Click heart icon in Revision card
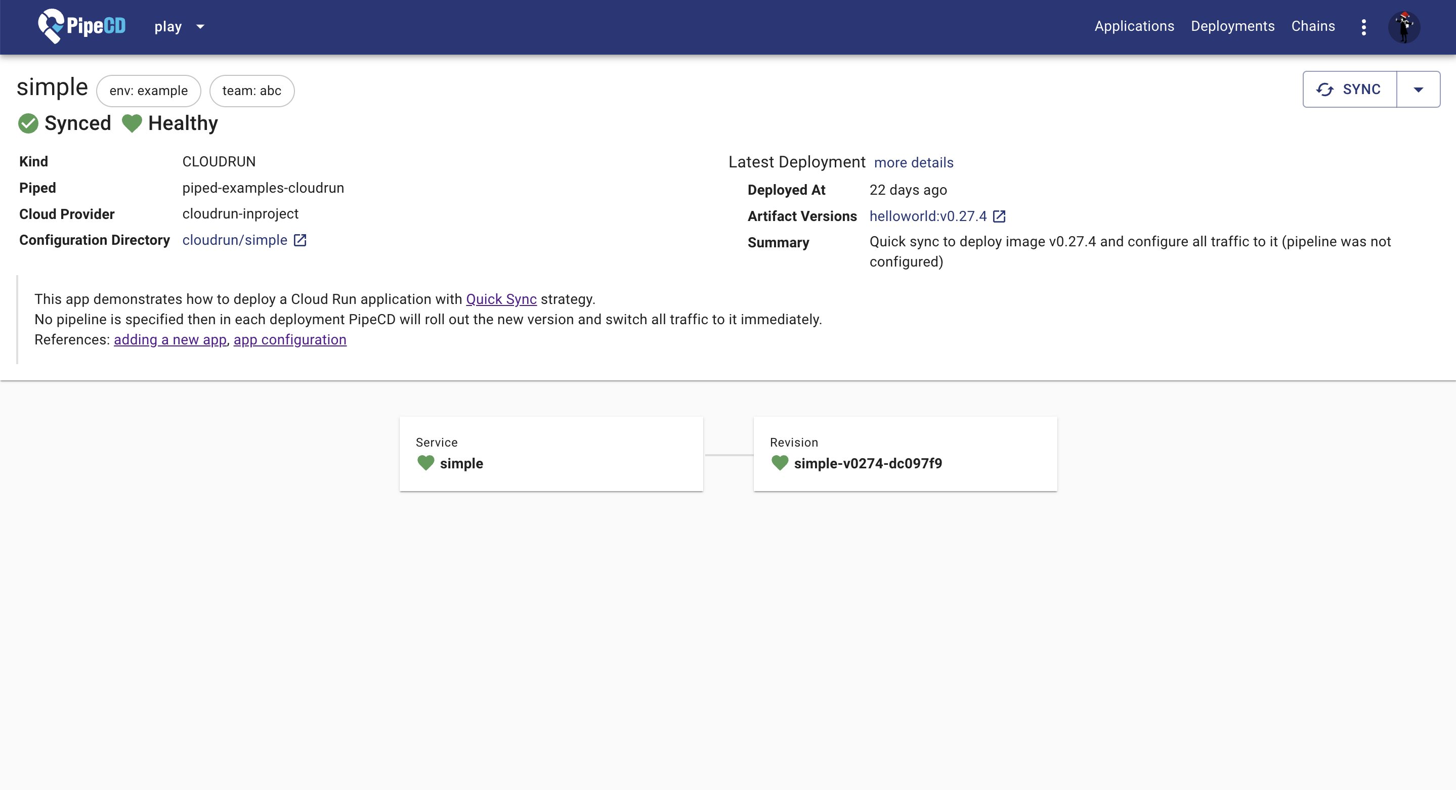1456x790 pixels. pos(780,463)
